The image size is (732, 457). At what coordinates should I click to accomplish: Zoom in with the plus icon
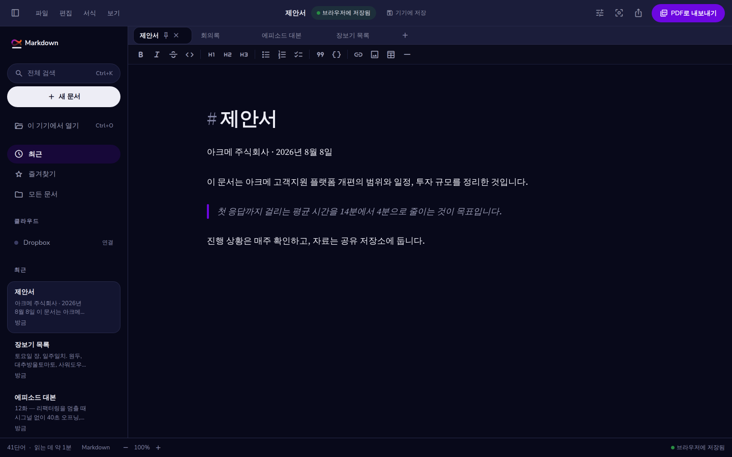(158, 447)
